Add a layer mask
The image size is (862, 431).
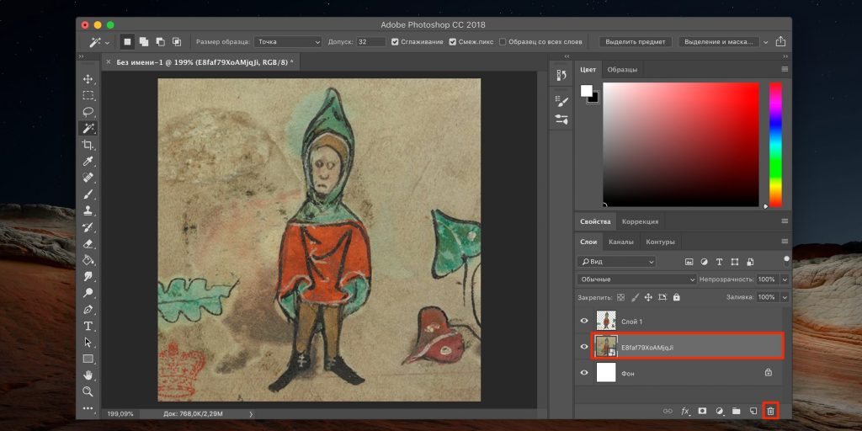[x=702, y=411]
